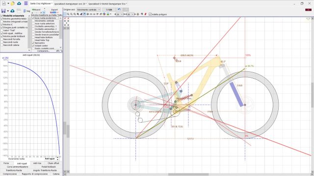
Task: Open the Curva ammortizzatore tab
Action: pyautogui.click(x=18, y=167)
